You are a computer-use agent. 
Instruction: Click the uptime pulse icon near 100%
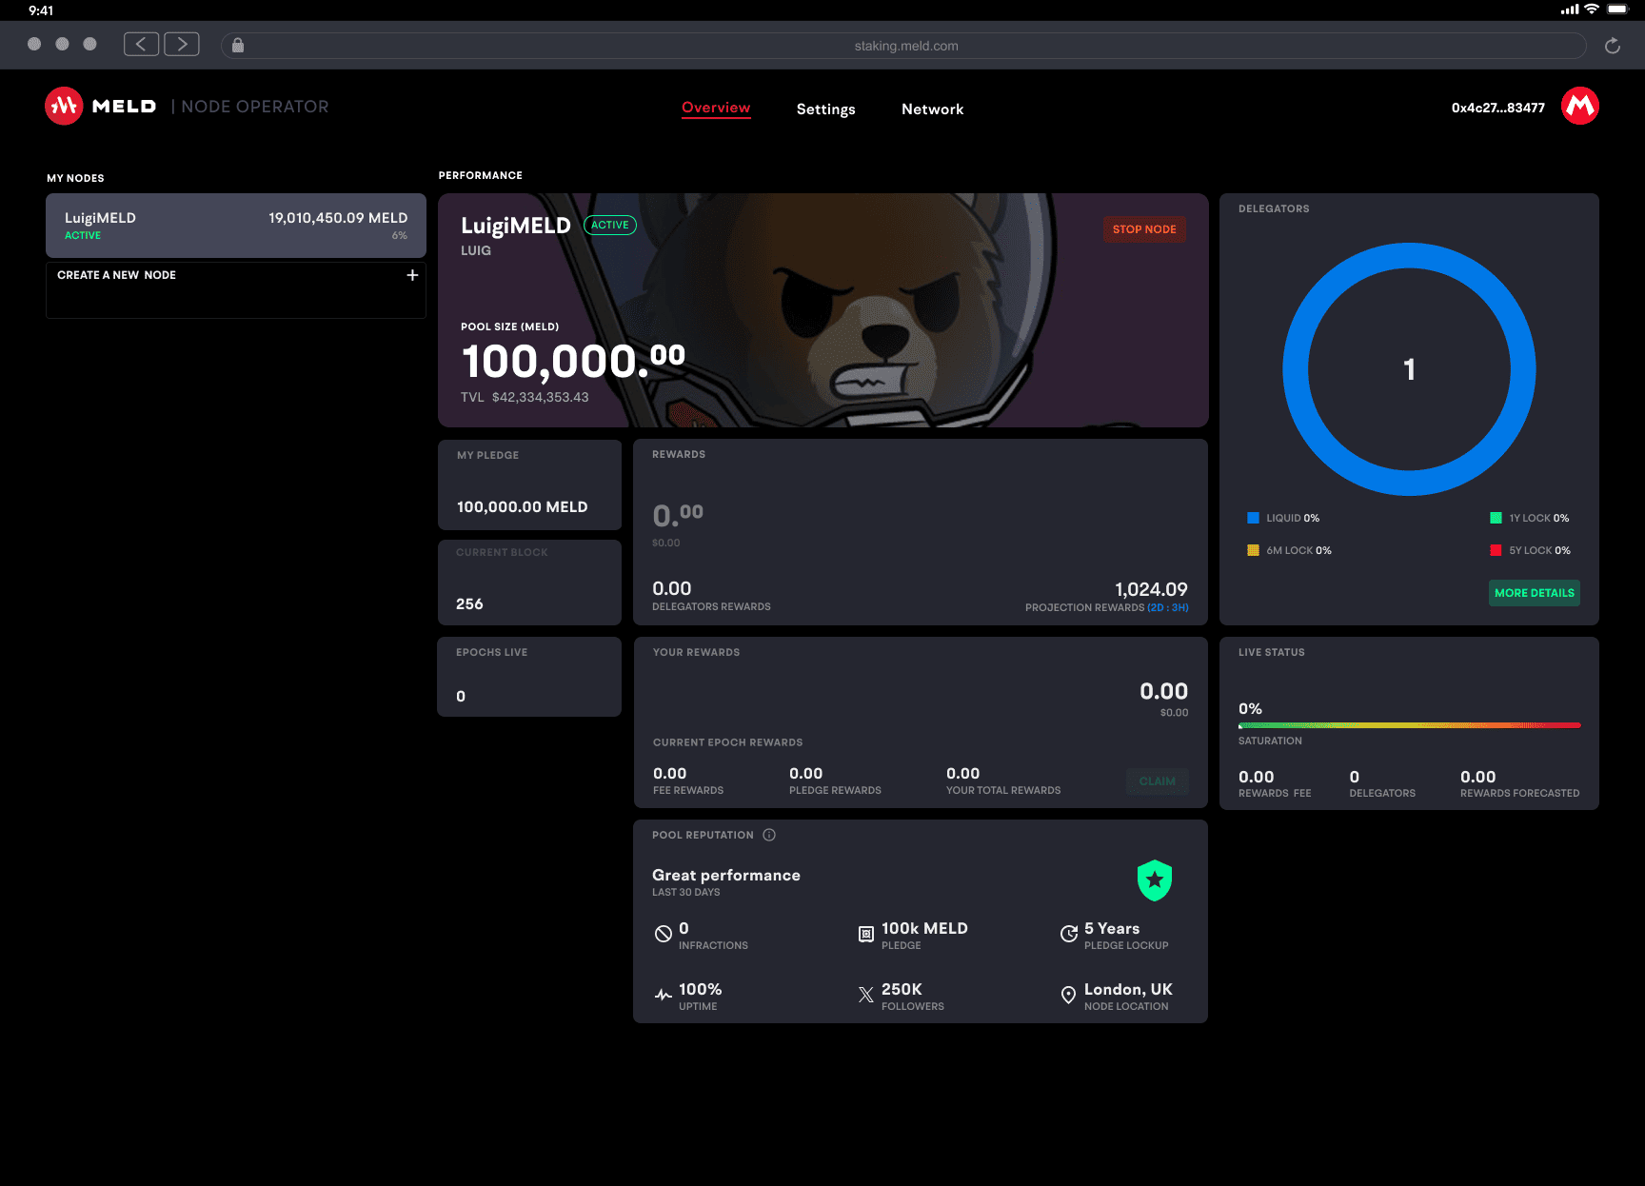click(x=663, y=995)
